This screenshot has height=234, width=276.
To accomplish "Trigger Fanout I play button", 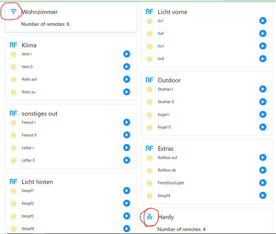I will point(127,122).
